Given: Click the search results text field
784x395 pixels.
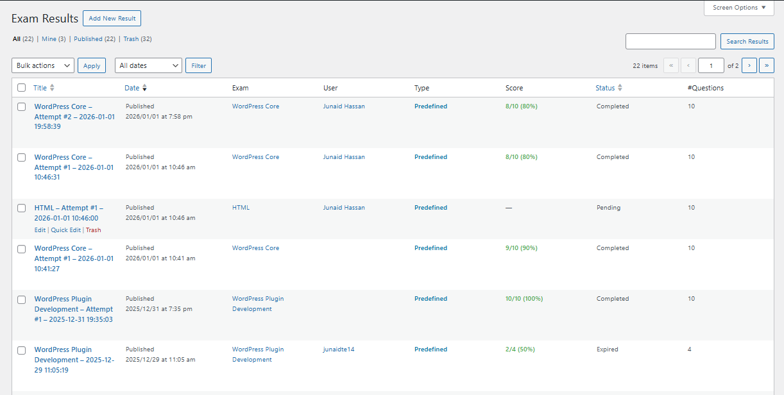Looking at the screenshot, I should point(670,42).
